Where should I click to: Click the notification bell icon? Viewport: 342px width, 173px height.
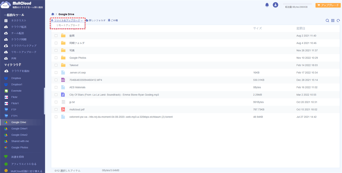tap(267, 5)
